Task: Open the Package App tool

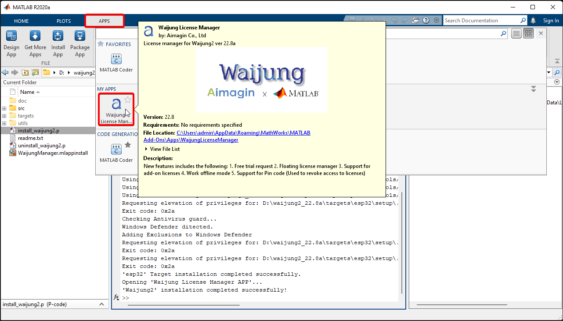Action: 80,44
